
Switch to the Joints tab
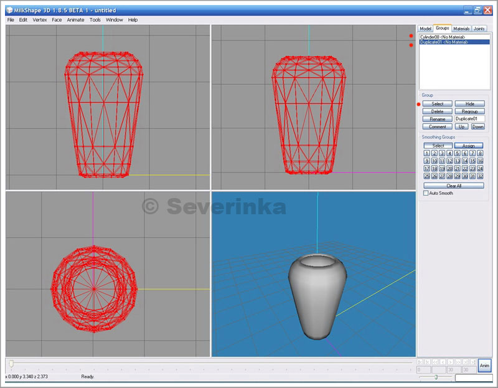(479, 29)
